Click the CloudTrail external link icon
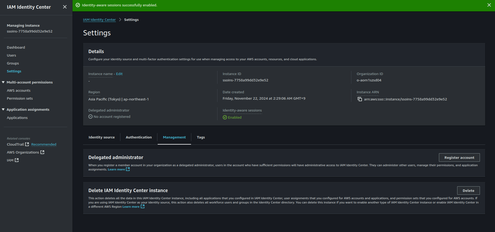Image resolution: width=495 pixels, height=232 pixels. coord(27,144)
